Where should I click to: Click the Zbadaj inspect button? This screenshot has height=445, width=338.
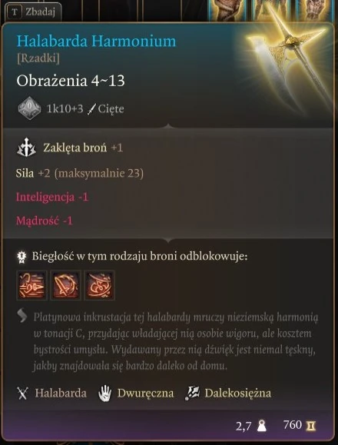coord(33,12)
